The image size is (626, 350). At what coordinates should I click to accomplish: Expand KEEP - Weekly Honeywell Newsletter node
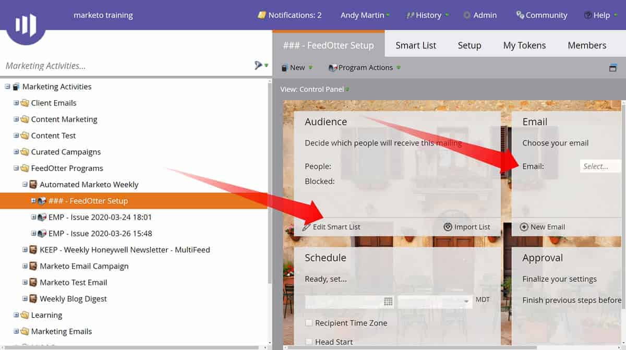tap(25, 250)
